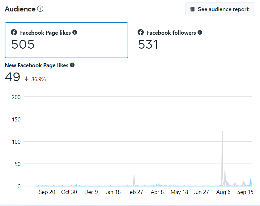Click the Dec 9 date label on the chart axis

click(91, 192)
